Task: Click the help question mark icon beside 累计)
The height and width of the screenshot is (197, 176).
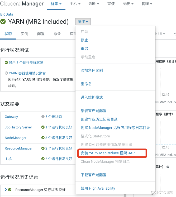Action: tap(168, 167)
